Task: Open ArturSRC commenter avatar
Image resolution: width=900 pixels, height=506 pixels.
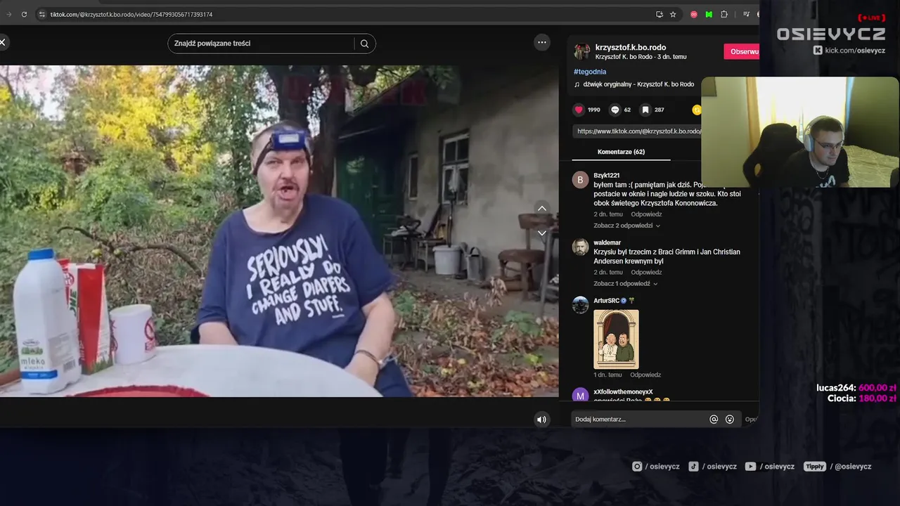Action: click(580, 304)
